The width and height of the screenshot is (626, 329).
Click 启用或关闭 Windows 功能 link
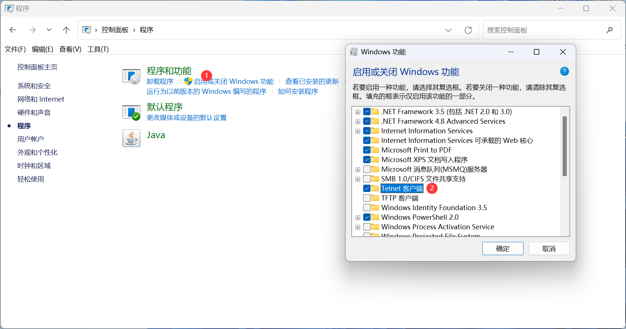(234, 81)
